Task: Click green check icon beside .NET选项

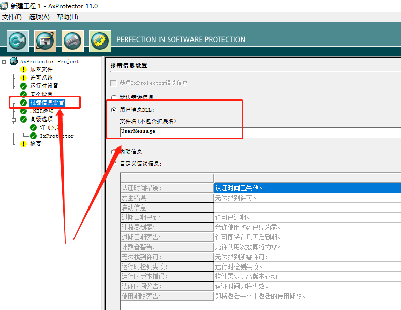Action: pyautogui.click(x=23, y=111)
